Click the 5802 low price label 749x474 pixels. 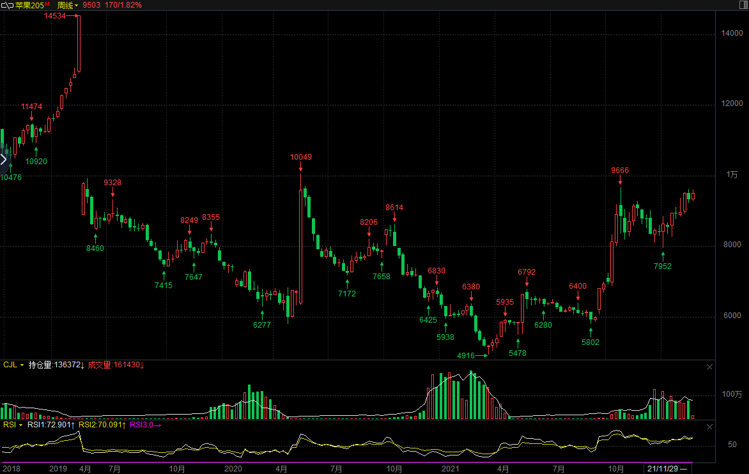click(x=591, y=342)
